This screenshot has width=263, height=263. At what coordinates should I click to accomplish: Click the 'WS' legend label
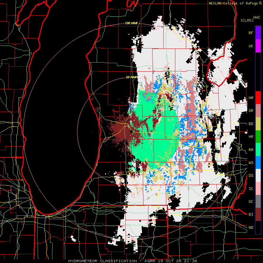click(251, 163)
